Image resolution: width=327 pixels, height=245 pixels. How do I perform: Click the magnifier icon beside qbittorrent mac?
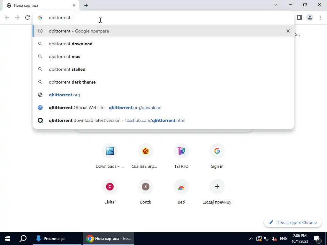[x=40, y=56]
